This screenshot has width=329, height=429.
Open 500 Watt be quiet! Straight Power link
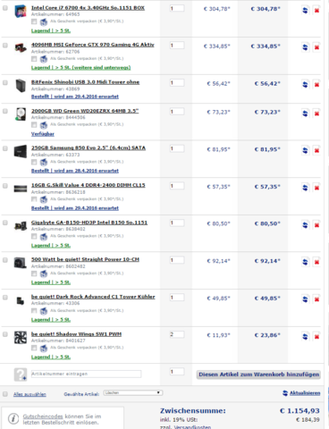point(85,259)
